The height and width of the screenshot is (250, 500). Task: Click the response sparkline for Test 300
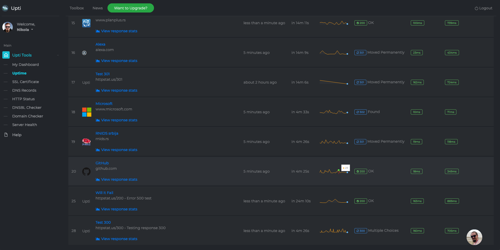[334, 231]
